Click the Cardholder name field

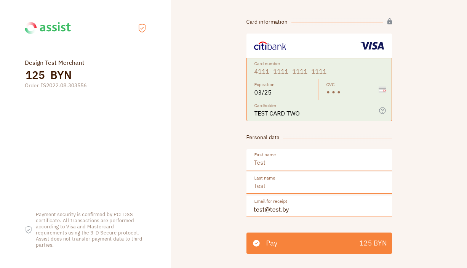tap(312, 113)
